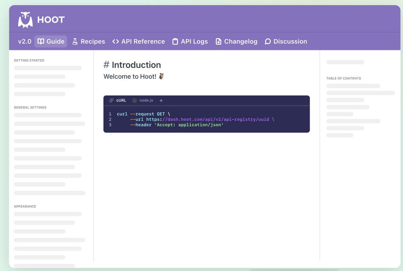Open the v2.0 version selector

(x=24, y=41)
